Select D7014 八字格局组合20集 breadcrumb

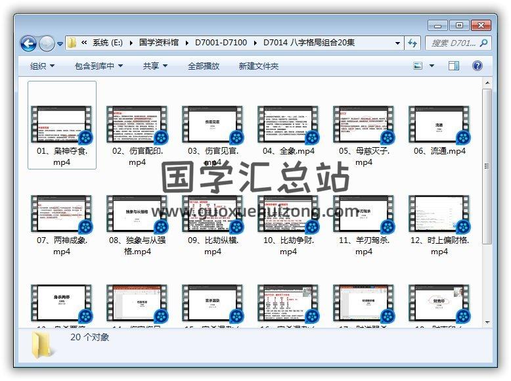click(309, 43)
